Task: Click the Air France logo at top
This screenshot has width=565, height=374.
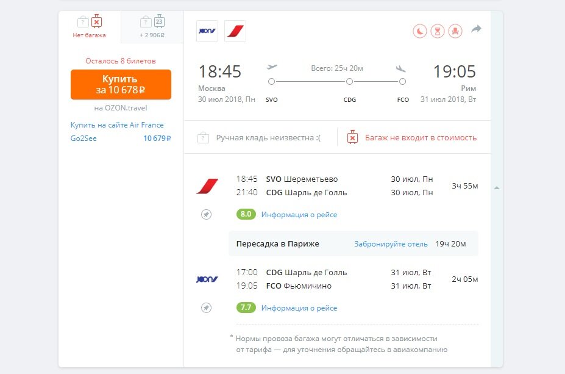Action: (235, 31)
